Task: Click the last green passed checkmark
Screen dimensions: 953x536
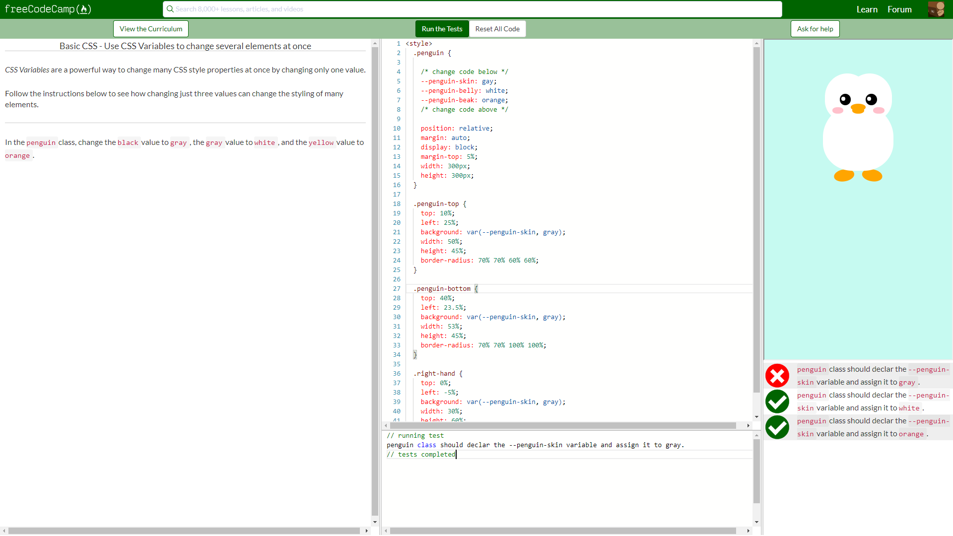Action: [x=777, y=427]
